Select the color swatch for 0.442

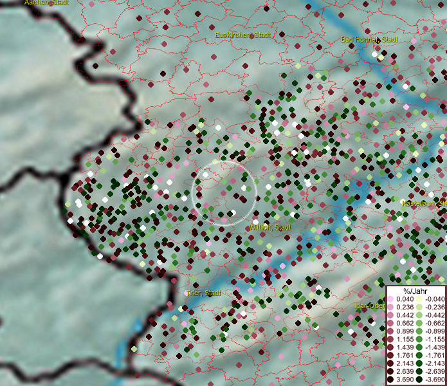(x=390, y=315)
